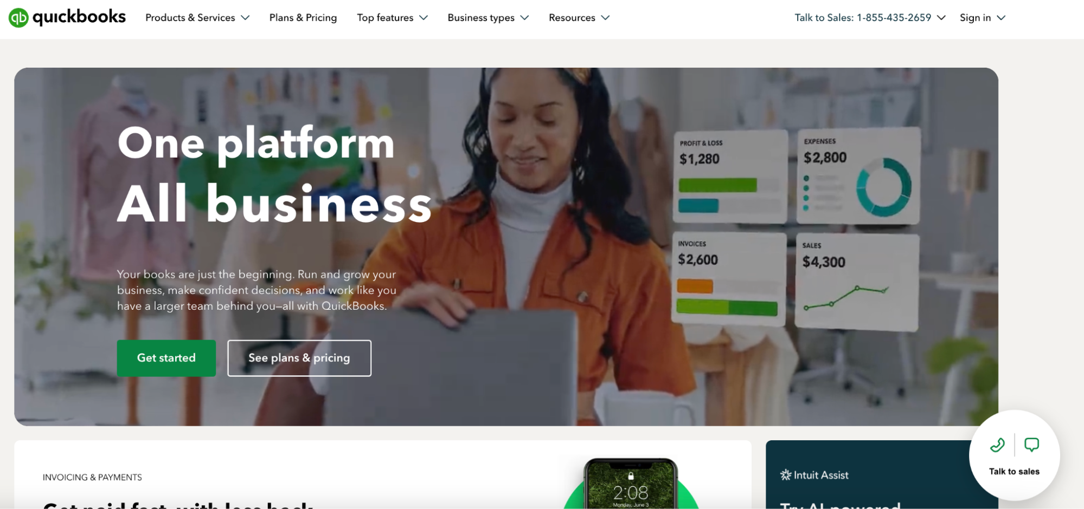Click the Intuit Assist sparkle icon
Screen dimensions: 1084x509
(x=785, y=475)
